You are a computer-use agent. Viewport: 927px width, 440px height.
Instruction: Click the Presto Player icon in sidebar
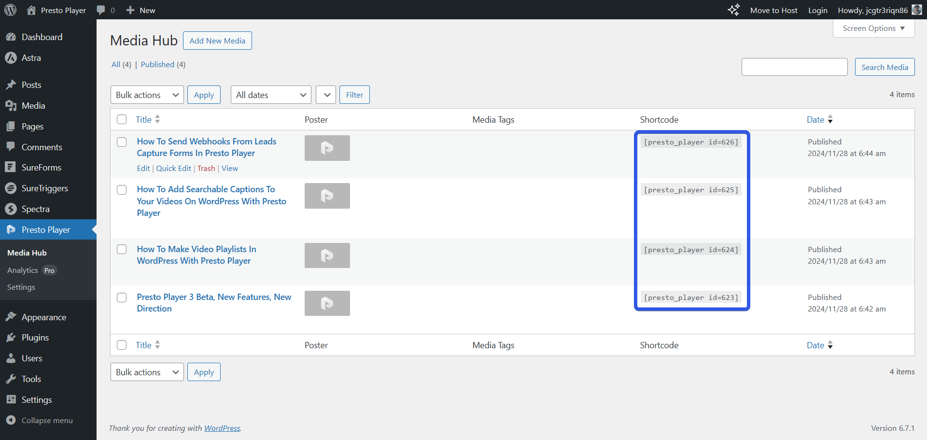(x=11, y=230)
